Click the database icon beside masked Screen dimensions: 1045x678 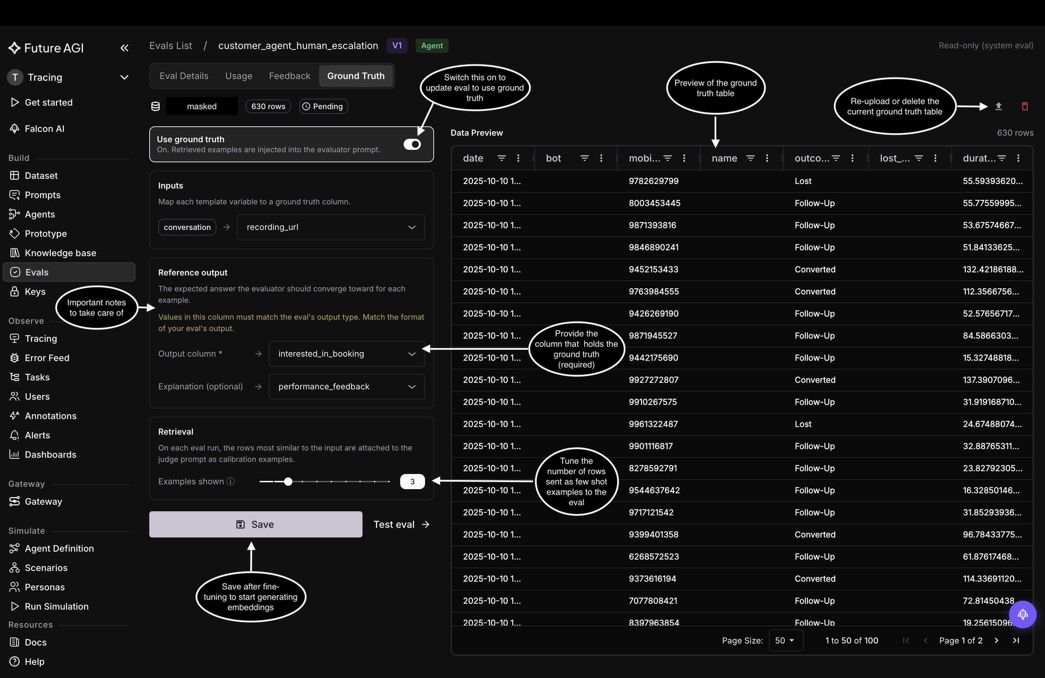tap(156, 106)
